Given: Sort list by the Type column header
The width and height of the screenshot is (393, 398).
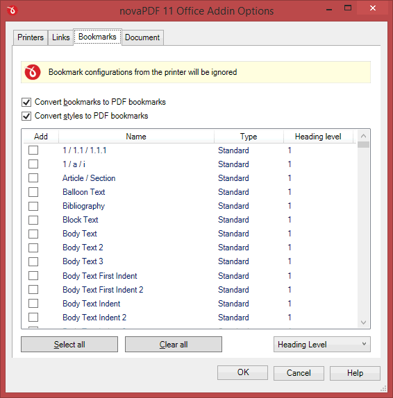Looking at the screenshot, I should [x=249, y=137].
